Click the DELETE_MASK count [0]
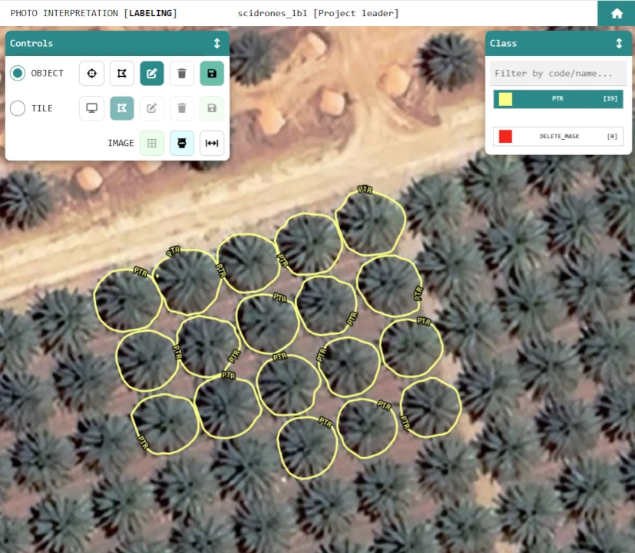This screenshot has height=553, width=635. coord(612,136)
